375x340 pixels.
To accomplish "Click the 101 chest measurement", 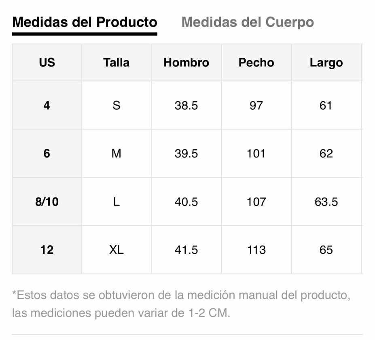I will (256, 153).
